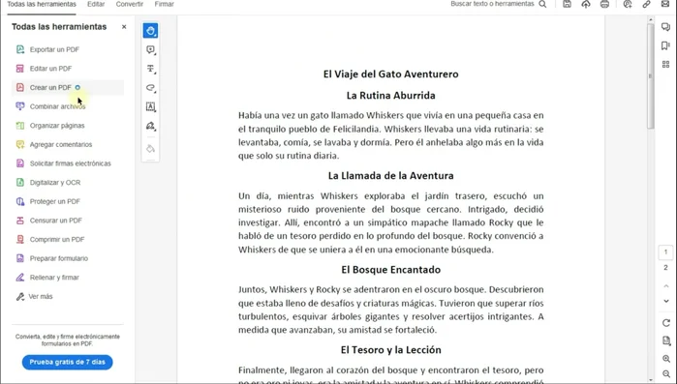This screenshot has width=677, height=384.
Task: Close the Todas las herramientas panel
Action: (x=124, y=27)
